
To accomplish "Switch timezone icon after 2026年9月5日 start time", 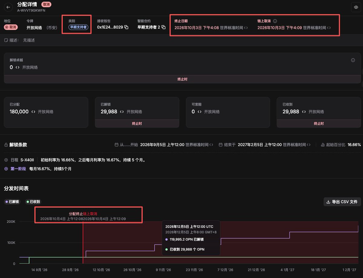I will 211,145.
